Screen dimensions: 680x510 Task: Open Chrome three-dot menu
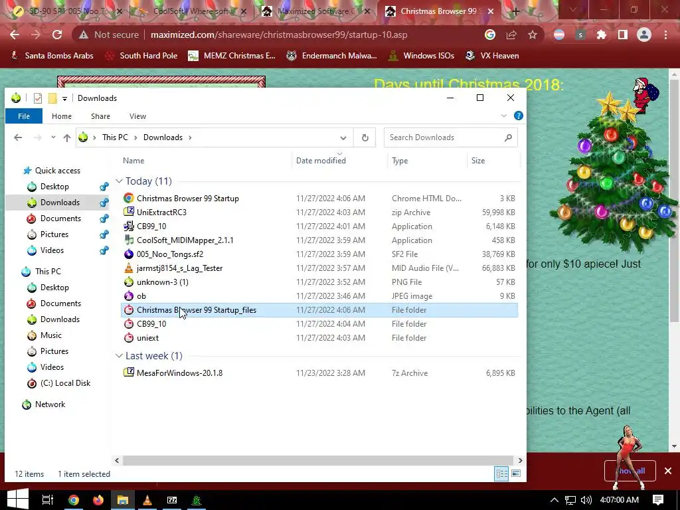[x=665, y=35]
